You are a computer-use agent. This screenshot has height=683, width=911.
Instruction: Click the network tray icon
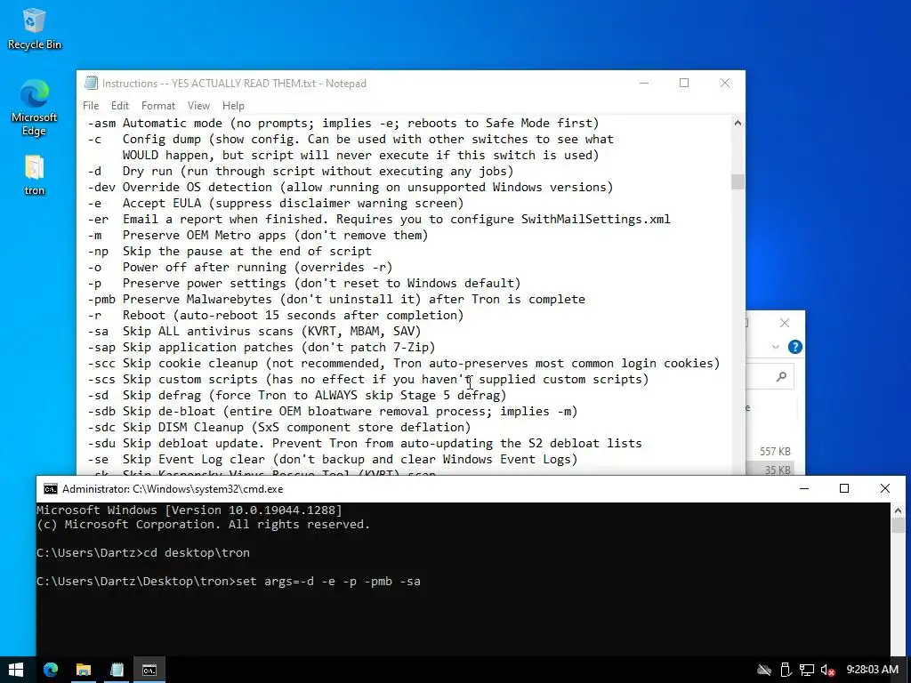(x=806, y=671)
